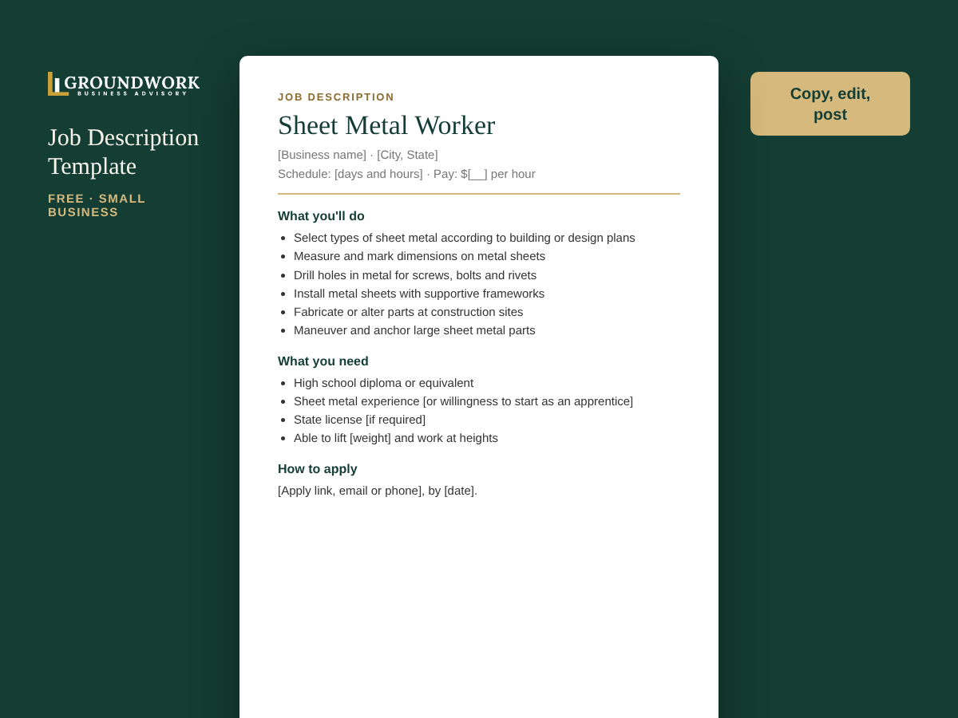Viewport: 958px width, 718px height.
Task: Click the "[Apply link, email or phone]" line
Action: pyautogui.click(x=378, y=491)
